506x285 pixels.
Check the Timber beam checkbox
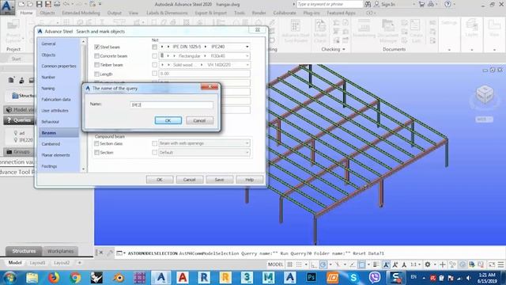click(x=96, y=65)
